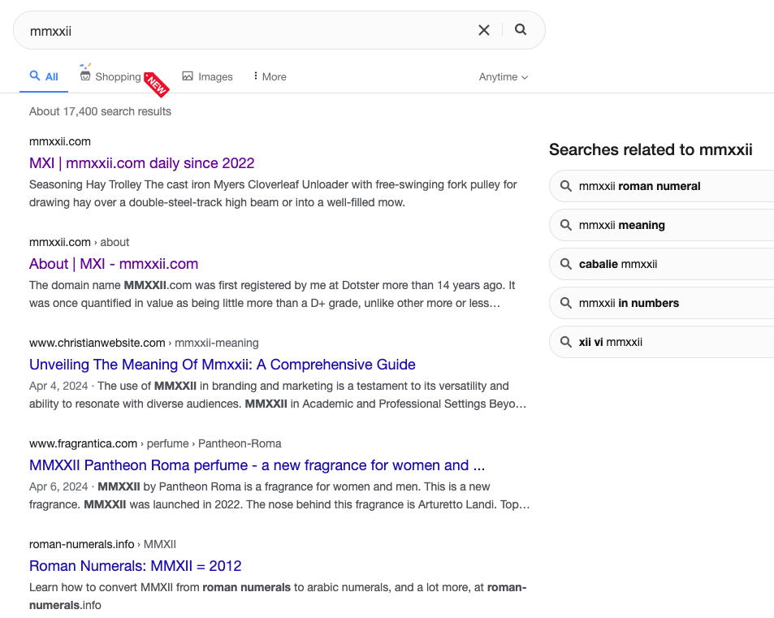Click the Shopping tab bag icon
This screenshot has height=618, width=774.
point(85,76)
